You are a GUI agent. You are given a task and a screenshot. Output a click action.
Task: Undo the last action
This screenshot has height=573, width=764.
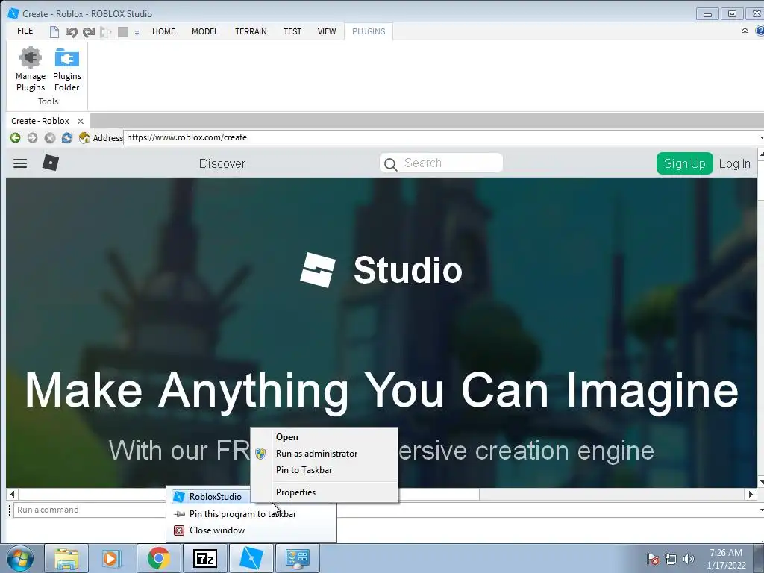point(71,32)
